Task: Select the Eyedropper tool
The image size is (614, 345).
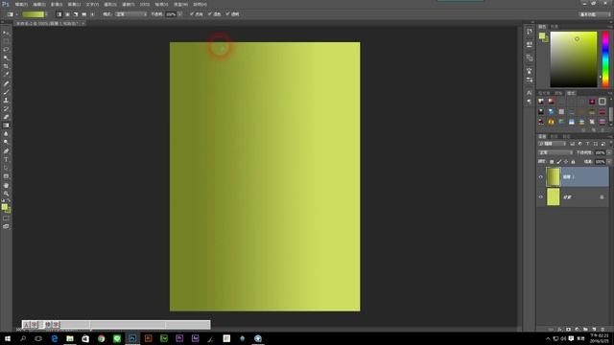Action: coord(6,75)
